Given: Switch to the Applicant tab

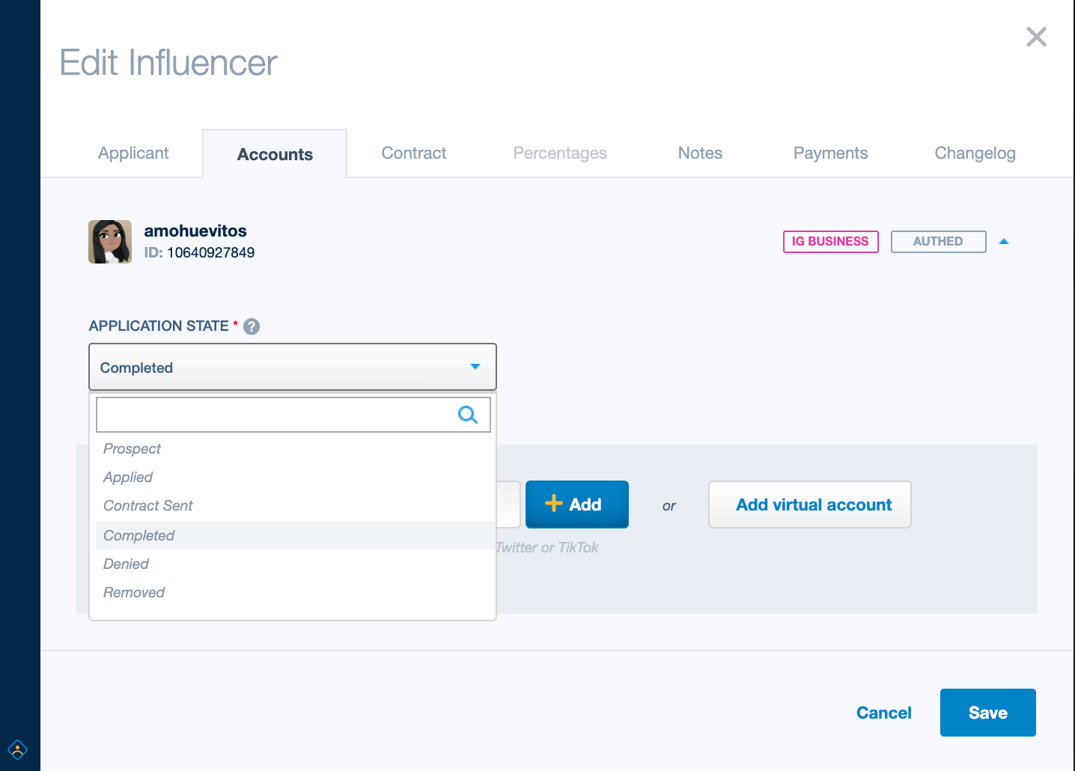Looking at the screenshot, I should pos(133,153).
